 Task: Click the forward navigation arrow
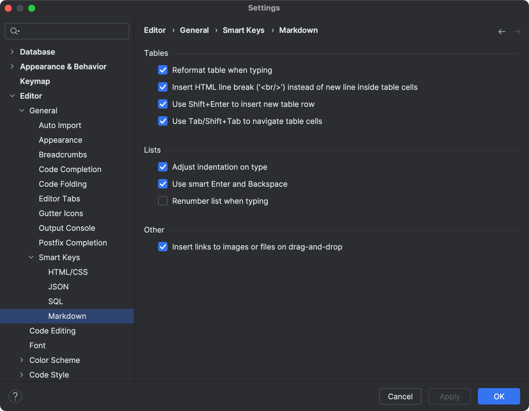pyautogui.click(x=517, y=31)
